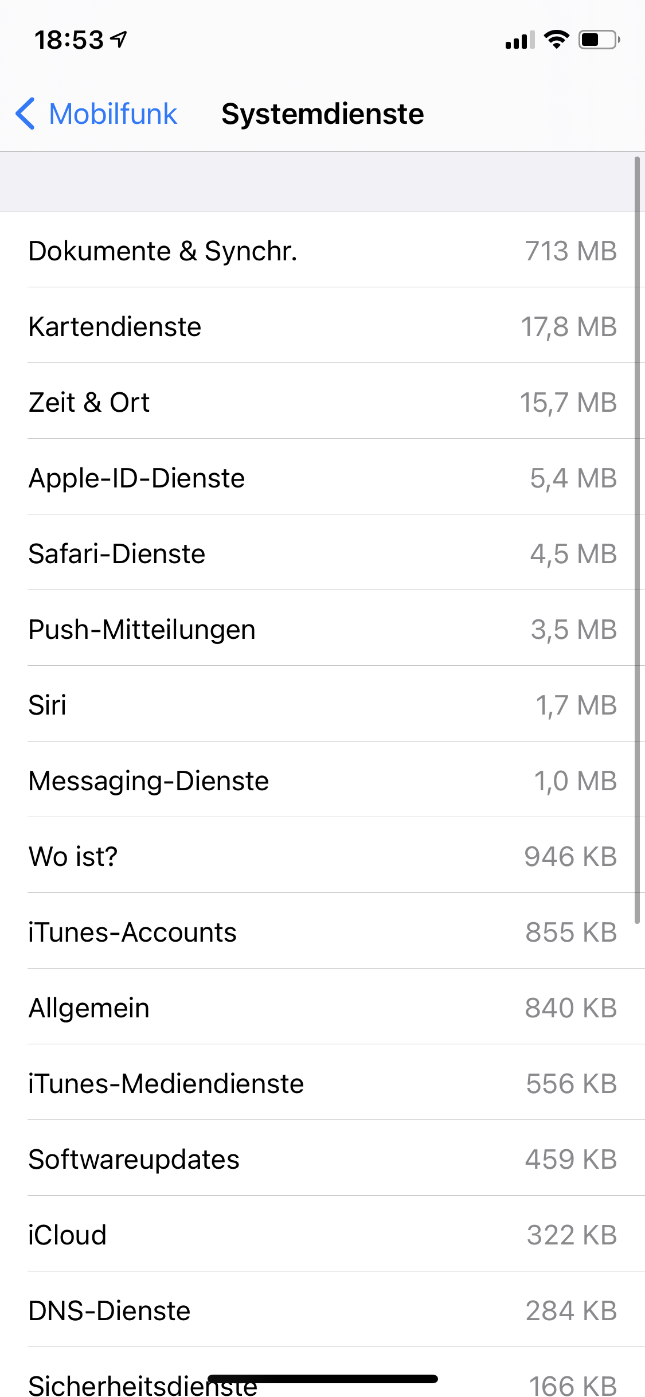Tap the Softwareupdates entry
This screenshot has height=1397, width=645.
[x=322, y=1159]
